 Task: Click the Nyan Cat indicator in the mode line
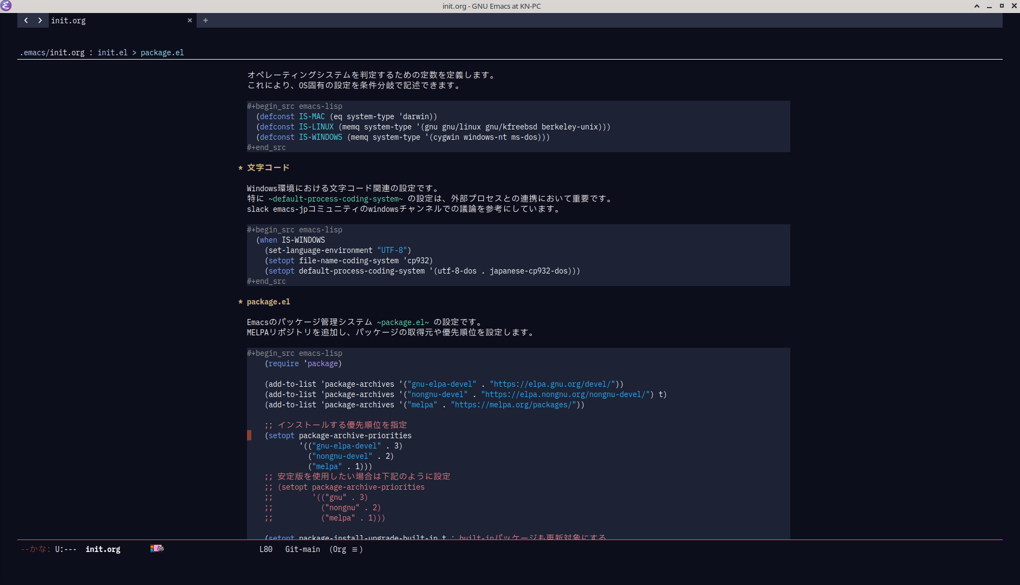[157, 549]
